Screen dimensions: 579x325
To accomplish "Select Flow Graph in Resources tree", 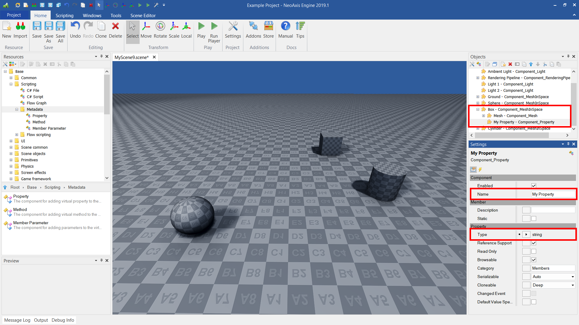I will coord(36,103).
